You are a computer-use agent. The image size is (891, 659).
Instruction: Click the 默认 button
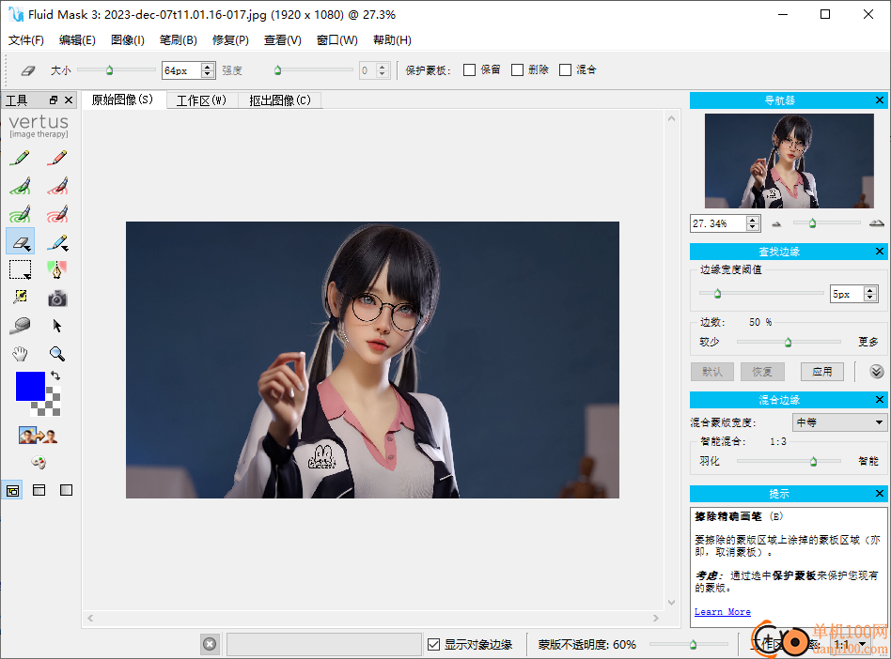pos(712,372)
